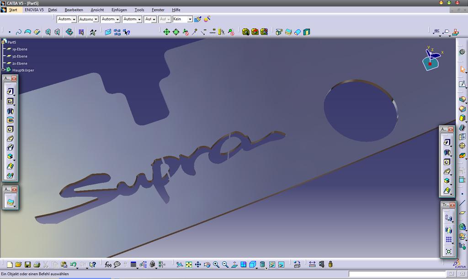
Task: Select the Supra lettering cutout on the part
Action: [160, 177]
